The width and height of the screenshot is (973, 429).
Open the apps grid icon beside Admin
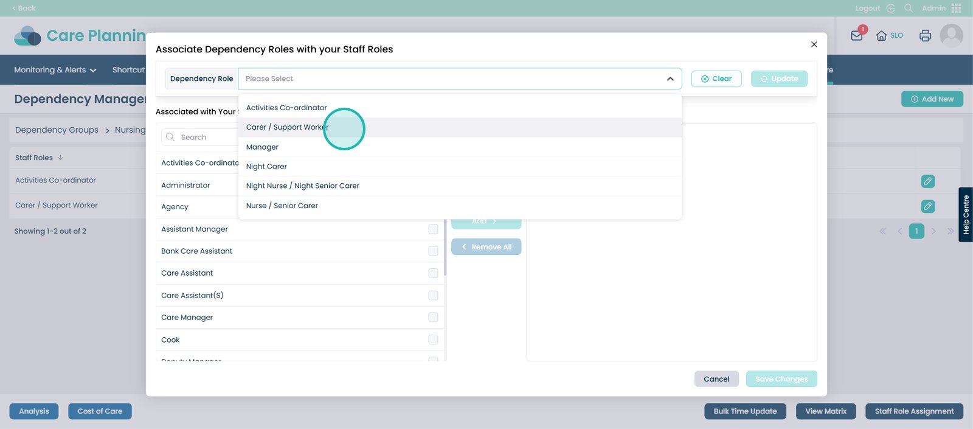(957, 8)
